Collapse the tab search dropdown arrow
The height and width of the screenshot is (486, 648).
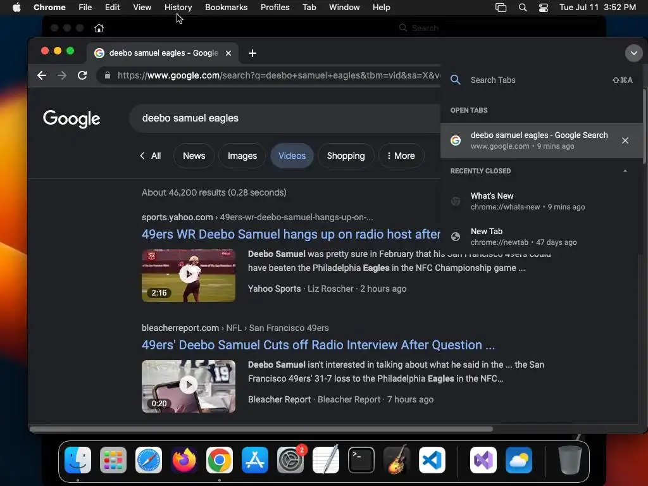pyautogui.click(x=633, y=53)
